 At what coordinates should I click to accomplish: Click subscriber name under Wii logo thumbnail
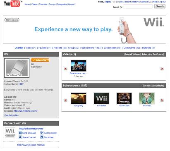click(101, 106)
